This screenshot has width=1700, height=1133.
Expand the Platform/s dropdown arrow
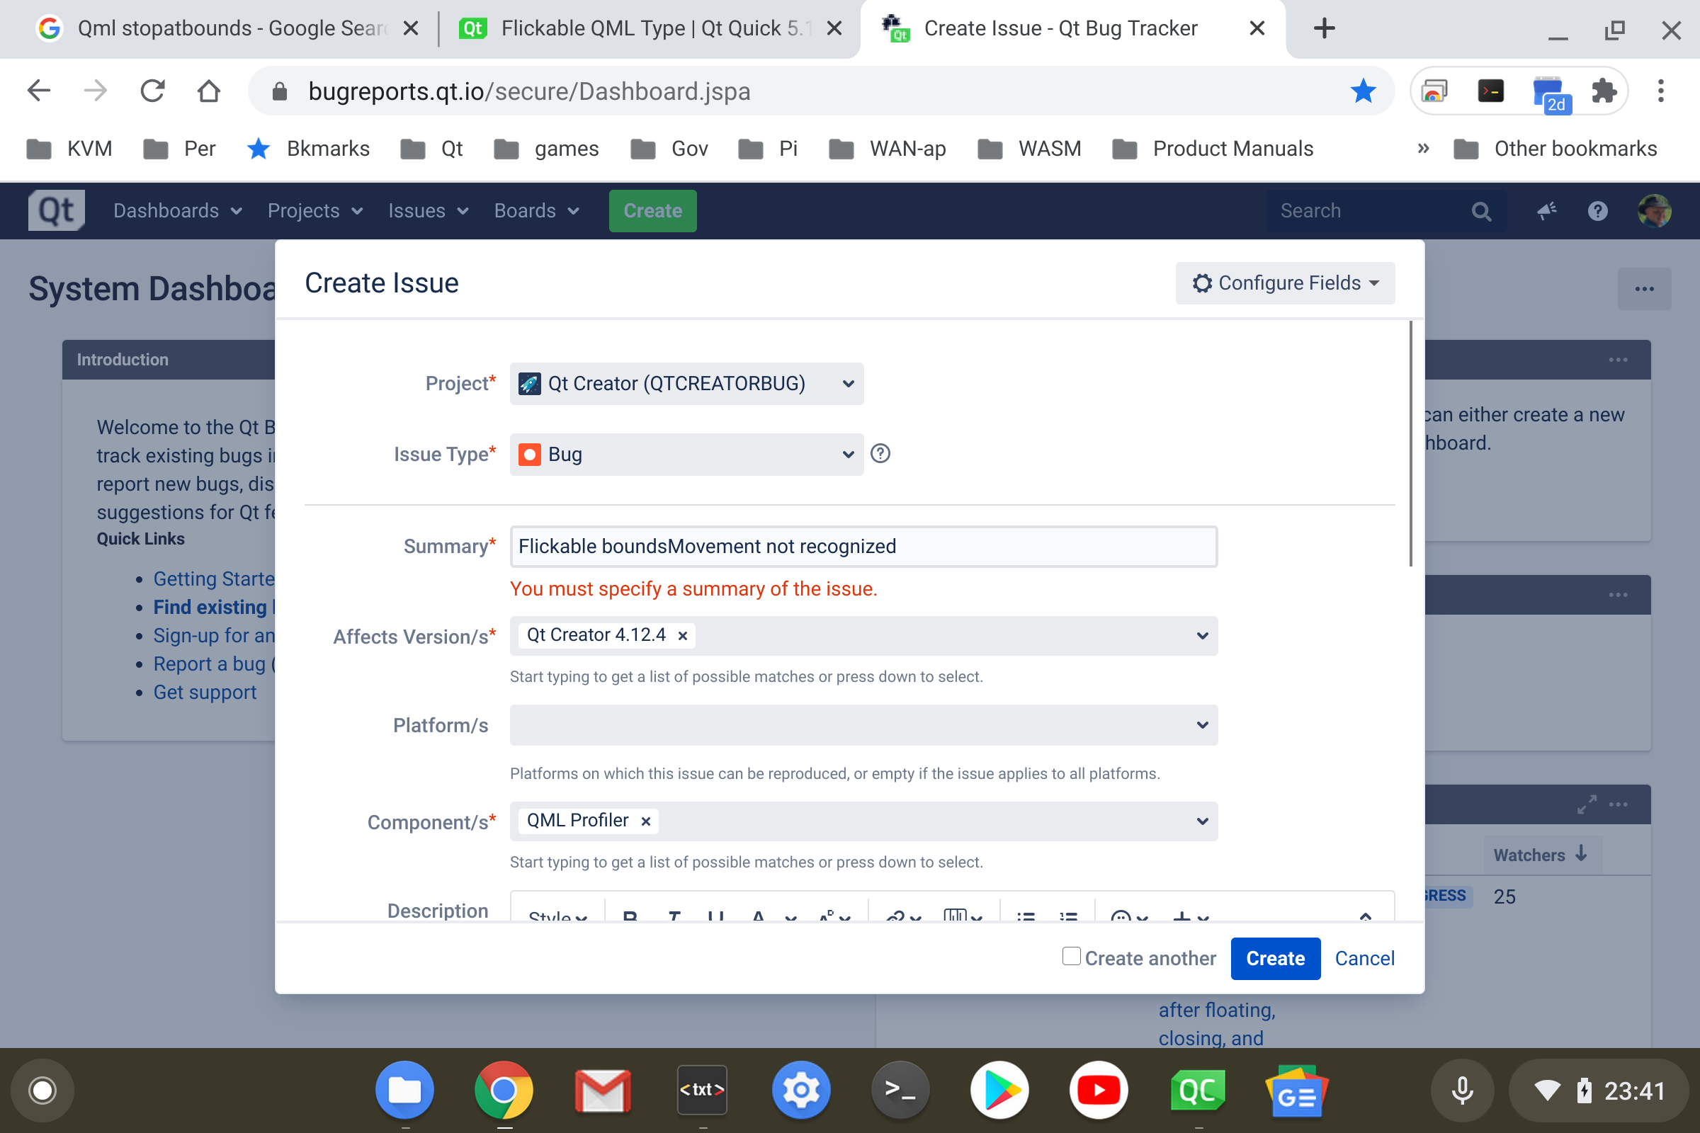(x=1202, y=725)
